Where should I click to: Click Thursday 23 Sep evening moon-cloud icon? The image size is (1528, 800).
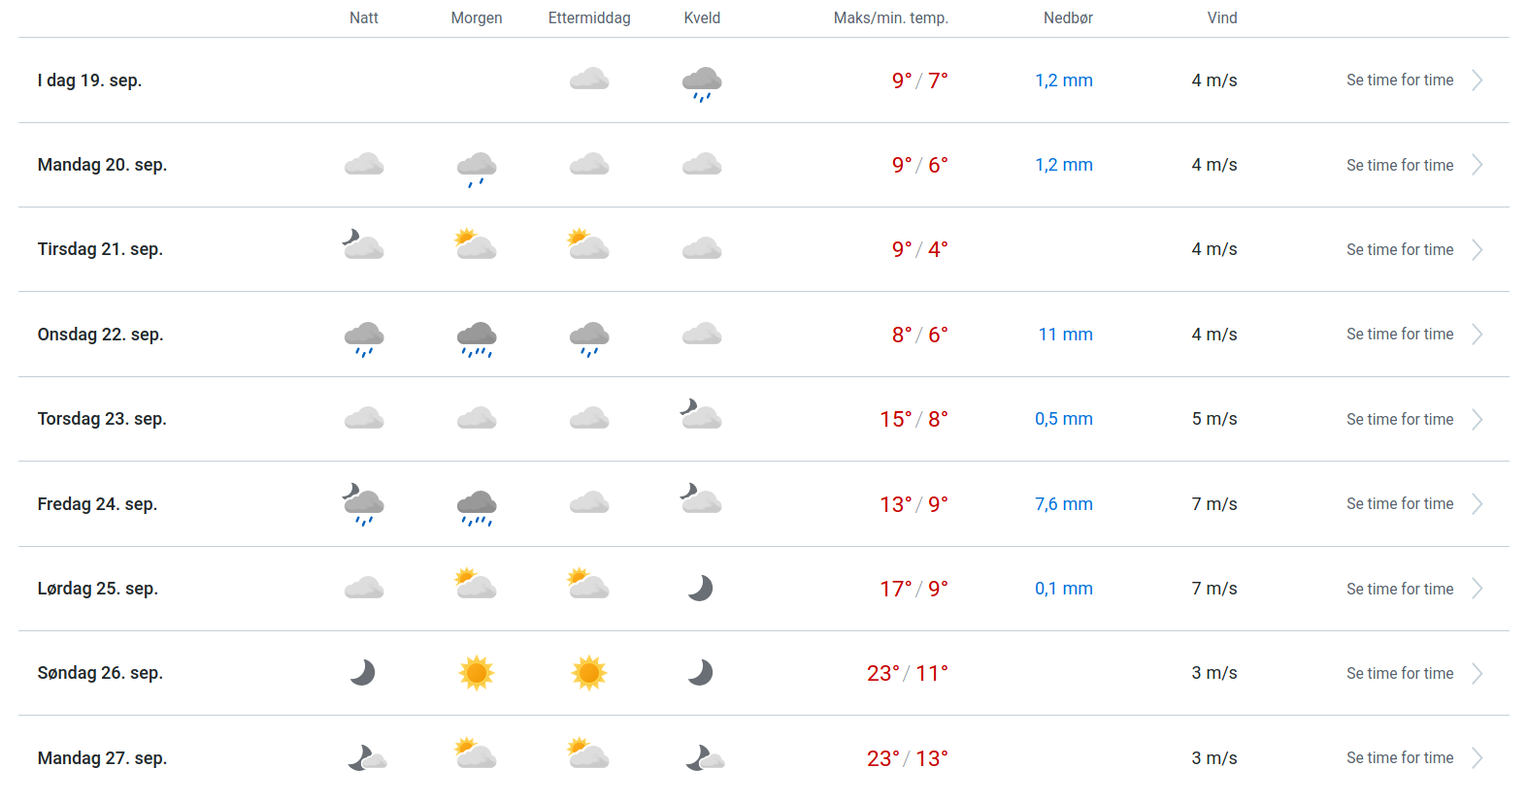click(701, 415)
